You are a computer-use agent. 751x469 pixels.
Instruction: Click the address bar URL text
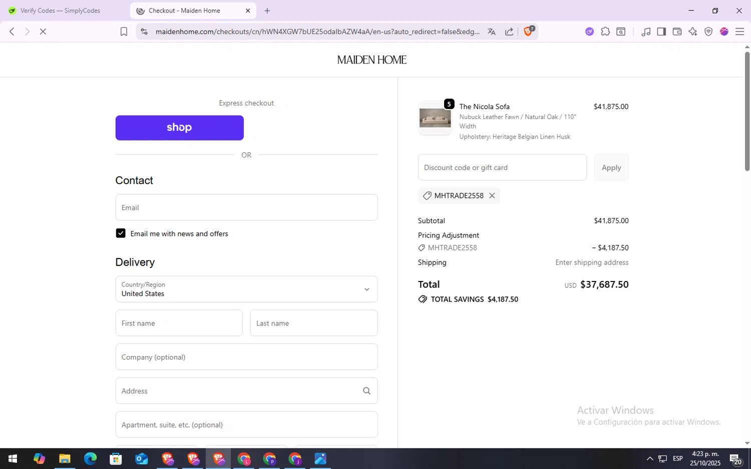tap(317, 31)
